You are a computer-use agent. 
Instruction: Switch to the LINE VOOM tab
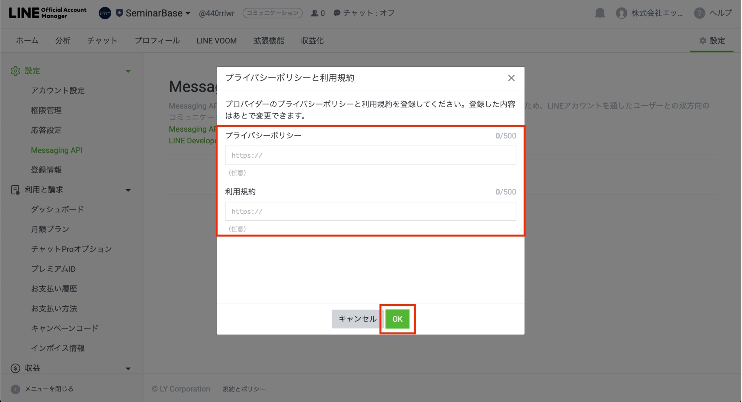tap(217, 41)
